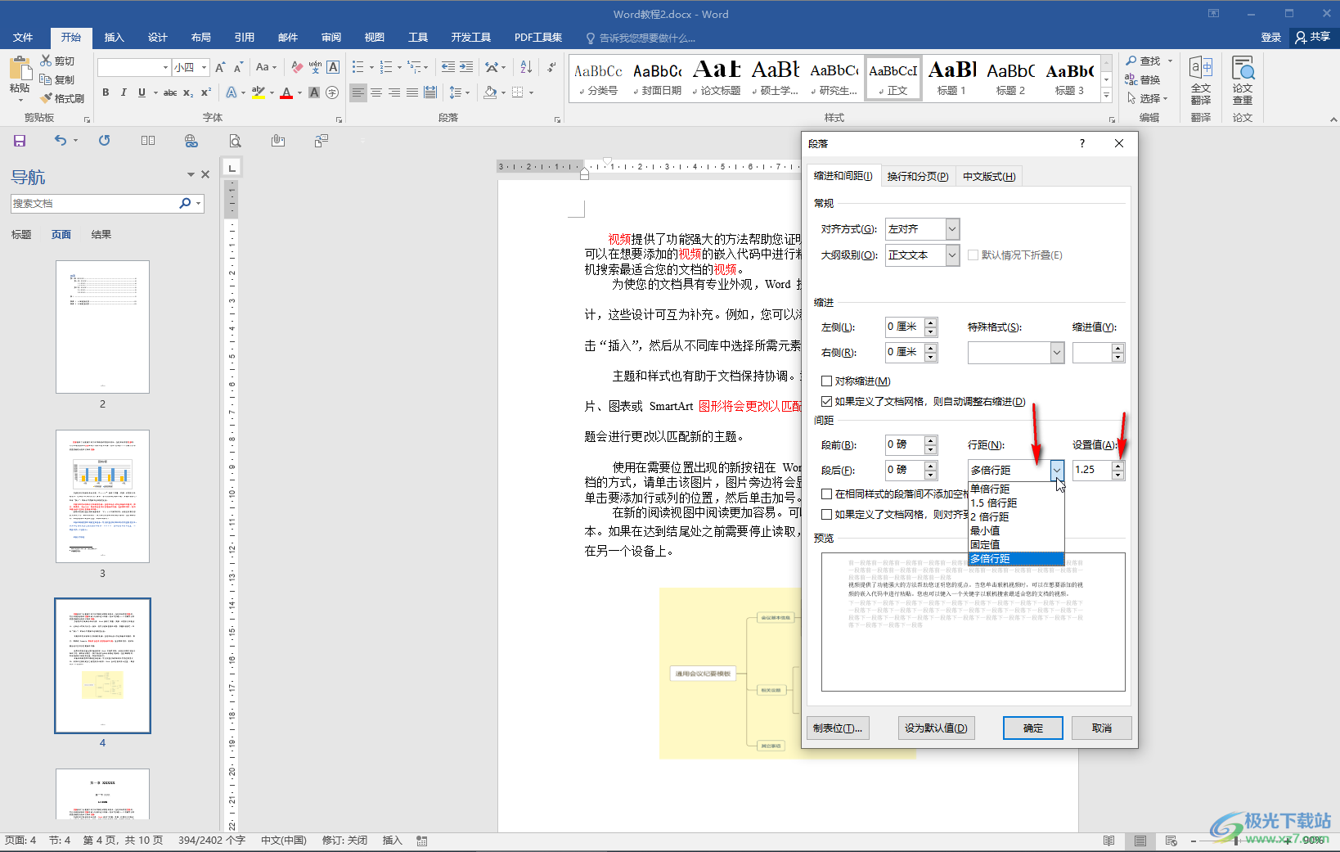Click 设为默认值 button
Screen dimensions: 1340x852
pyautogui.click(x=936, y=728)
